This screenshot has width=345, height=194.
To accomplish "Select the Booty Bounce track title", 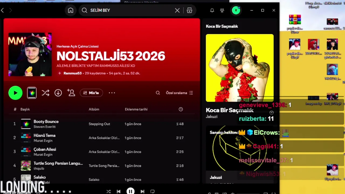I will [46, 122].
